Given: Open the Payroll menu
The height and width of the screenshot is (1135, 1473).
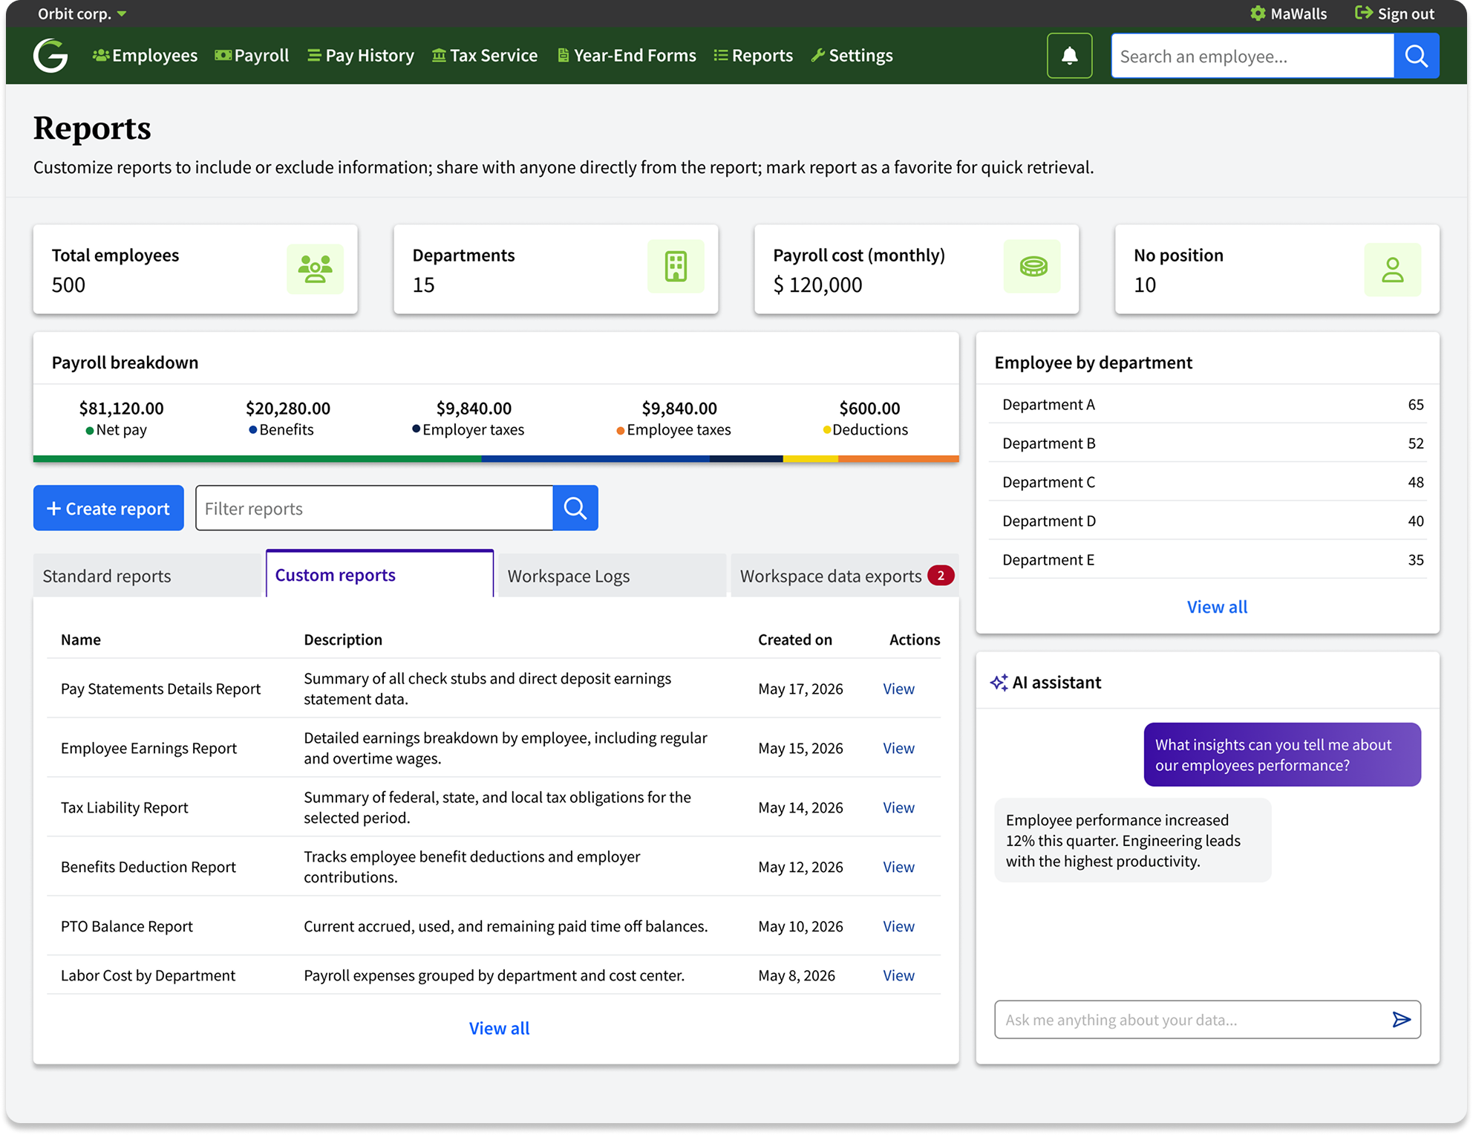Looking at the screenshot, I should pyautogui.click(x=252, y=56).
